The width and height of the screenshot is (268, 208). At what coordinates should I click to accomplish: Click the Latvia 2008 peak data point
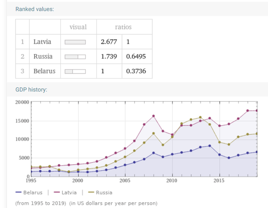coord(154,116)
